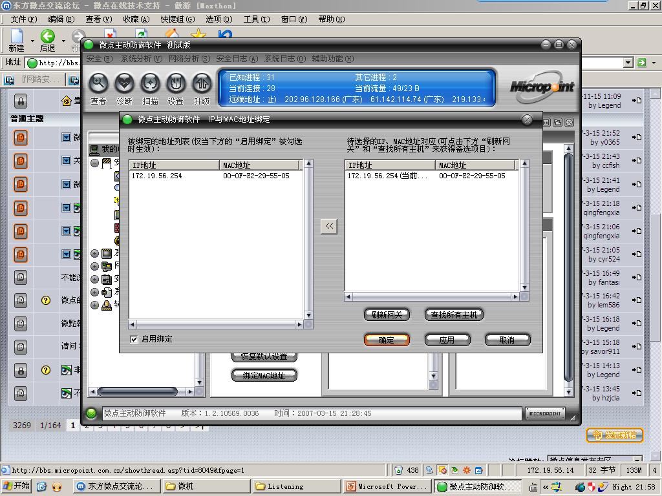Open the browser 文件(F) menu
This screenshot has width=662, height=496.
24,19
